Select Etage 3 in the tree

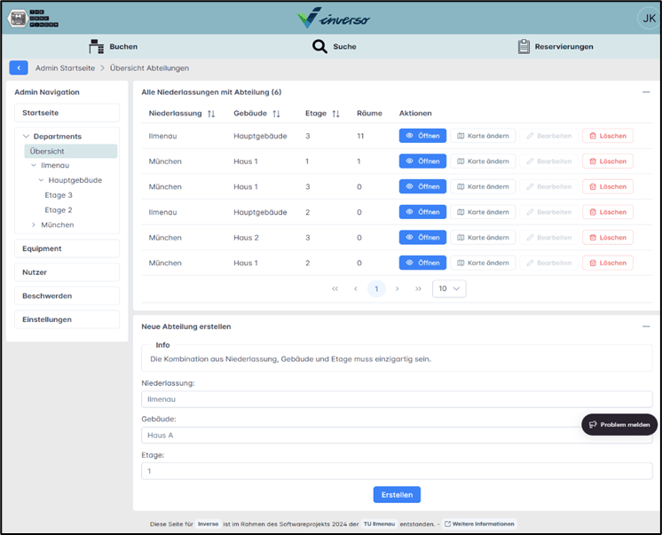pyautogui.click(x=59, y=195)
